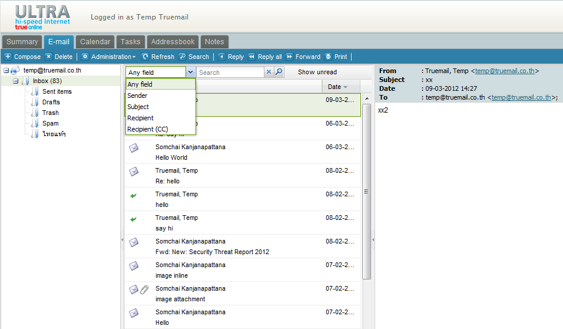
Task: Open the Any field dropdown arrow
Action: pos(190,72)
